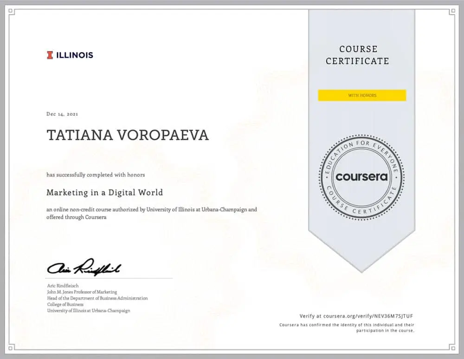Click 'College of Business' line

(x=65, y=305)
